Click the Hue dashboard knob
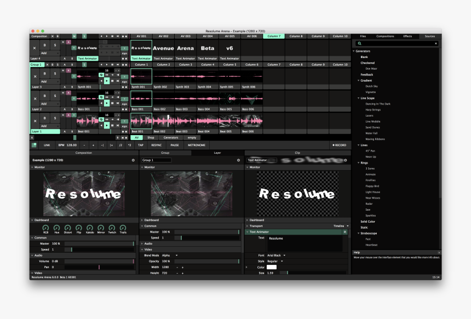Image resolution: width=471 pixels, height=319 pixels. pyautogui.click(x=56, y=228)
